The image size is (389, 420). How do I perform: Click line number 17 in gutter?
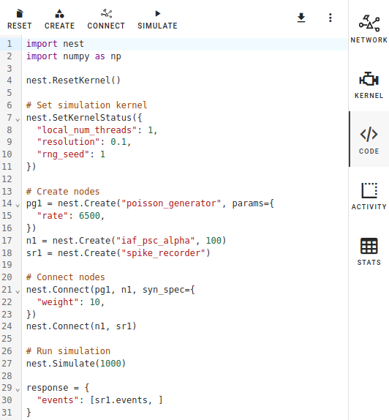tap(7, 241)
